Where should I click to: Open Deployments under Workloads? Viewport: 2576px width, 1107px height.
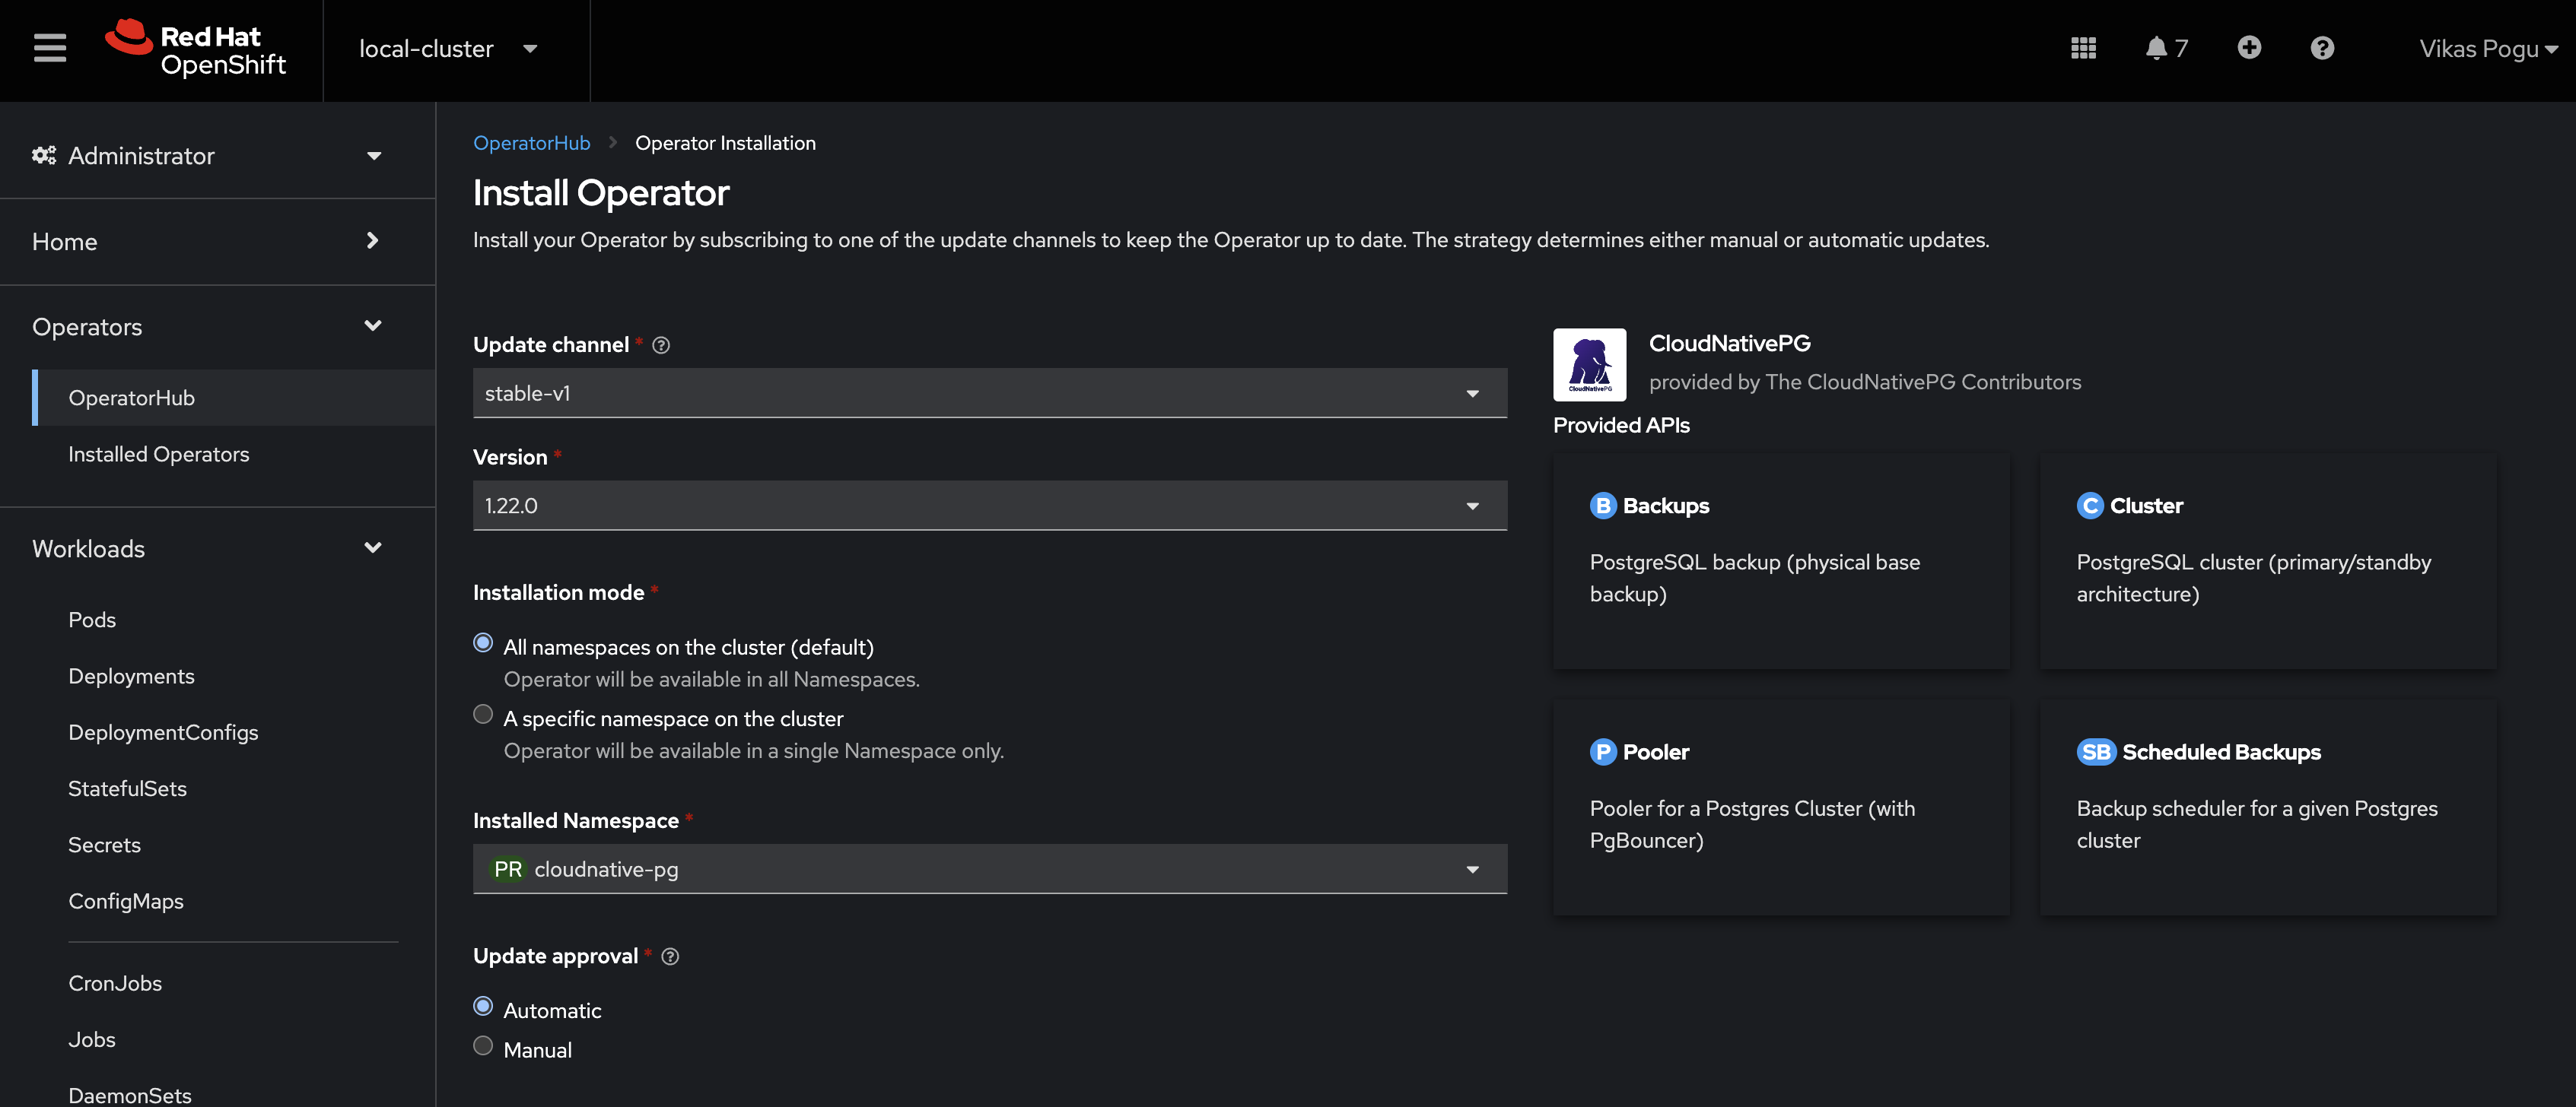pos(131,677)
